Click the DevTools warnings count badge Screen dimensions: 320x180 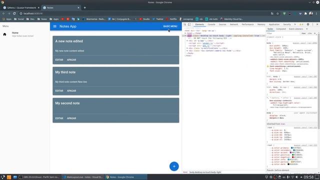(301, 24)
